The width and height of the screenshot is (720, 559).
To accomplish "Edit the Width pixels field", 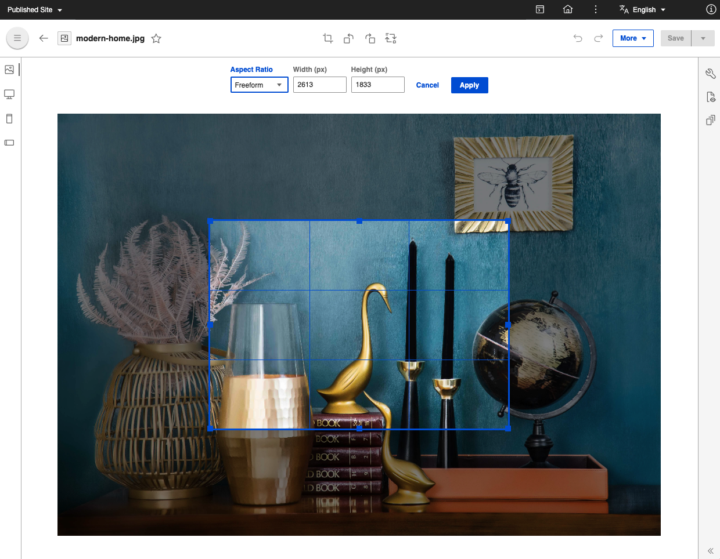I will pyautogui.click(x=319, y=85).
